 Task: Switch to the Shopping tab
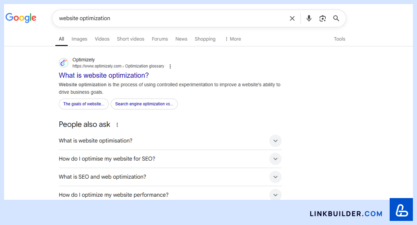(205, 39)
